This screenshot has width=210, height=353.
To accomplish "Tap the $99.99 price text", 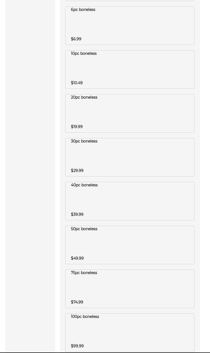I will 77,346.
